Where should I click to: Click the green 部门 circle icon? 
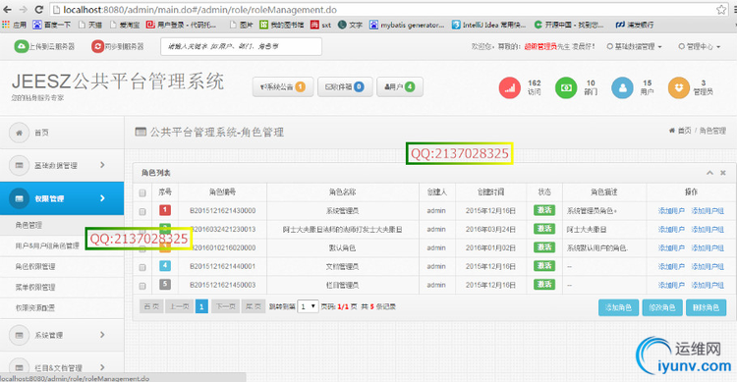[566, 87]
